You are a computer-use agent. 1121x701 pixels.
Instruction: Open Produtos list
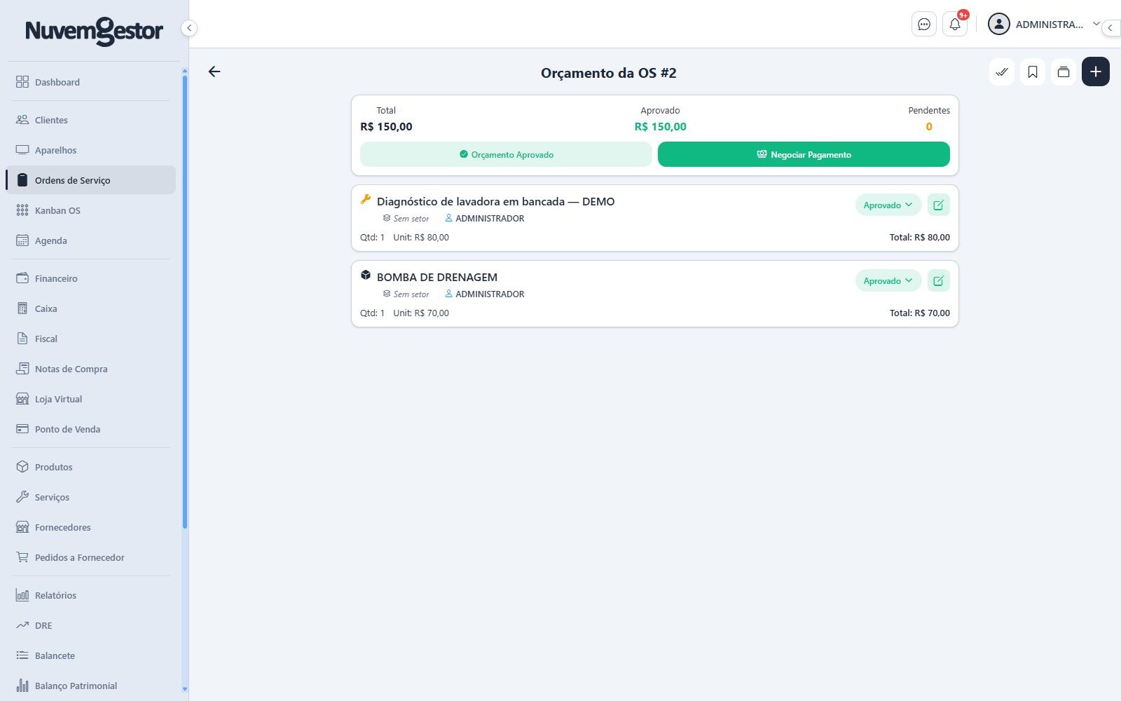[91, 467]
